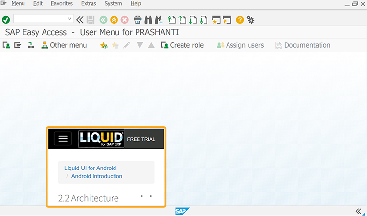Open the Edit menu
Image resolution: width=367 pixels, height=216 pixels.
click(38, 4)
